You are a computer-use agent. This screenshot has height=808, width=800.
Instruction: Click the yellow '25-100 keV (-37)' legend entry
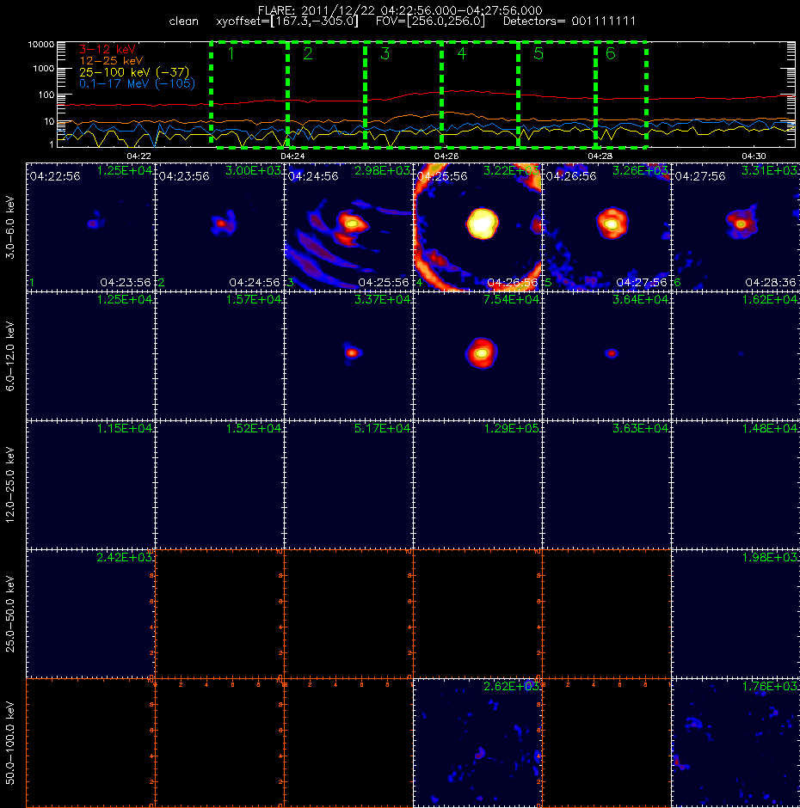tap(134, 72)
